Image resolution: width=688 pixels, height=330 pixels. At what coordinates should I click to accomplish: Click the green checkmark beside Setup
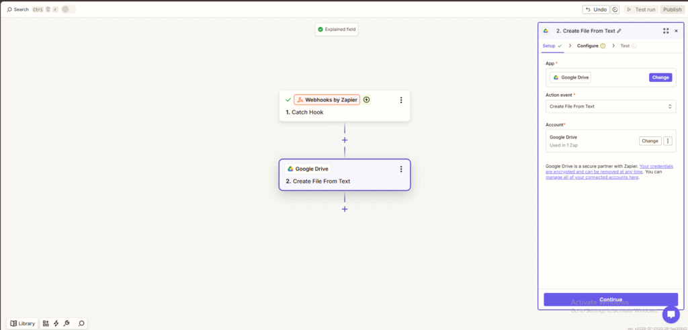point(560,46)
